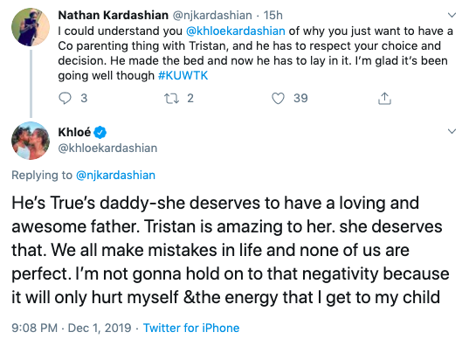Retweet Nathan Kardashian's tweet
The height and width of the screenshot is (346, 469).
(172, 98)
